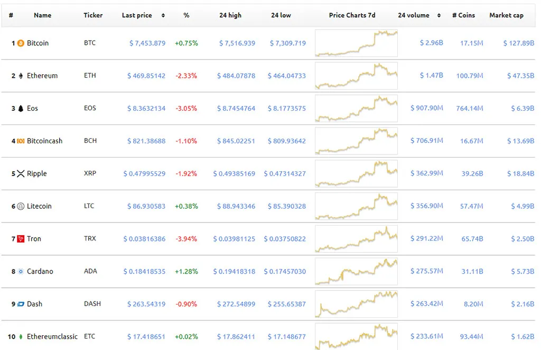Click the Ethereum diamond logo icon
541x350 pixels.
(x=21, y=76)
